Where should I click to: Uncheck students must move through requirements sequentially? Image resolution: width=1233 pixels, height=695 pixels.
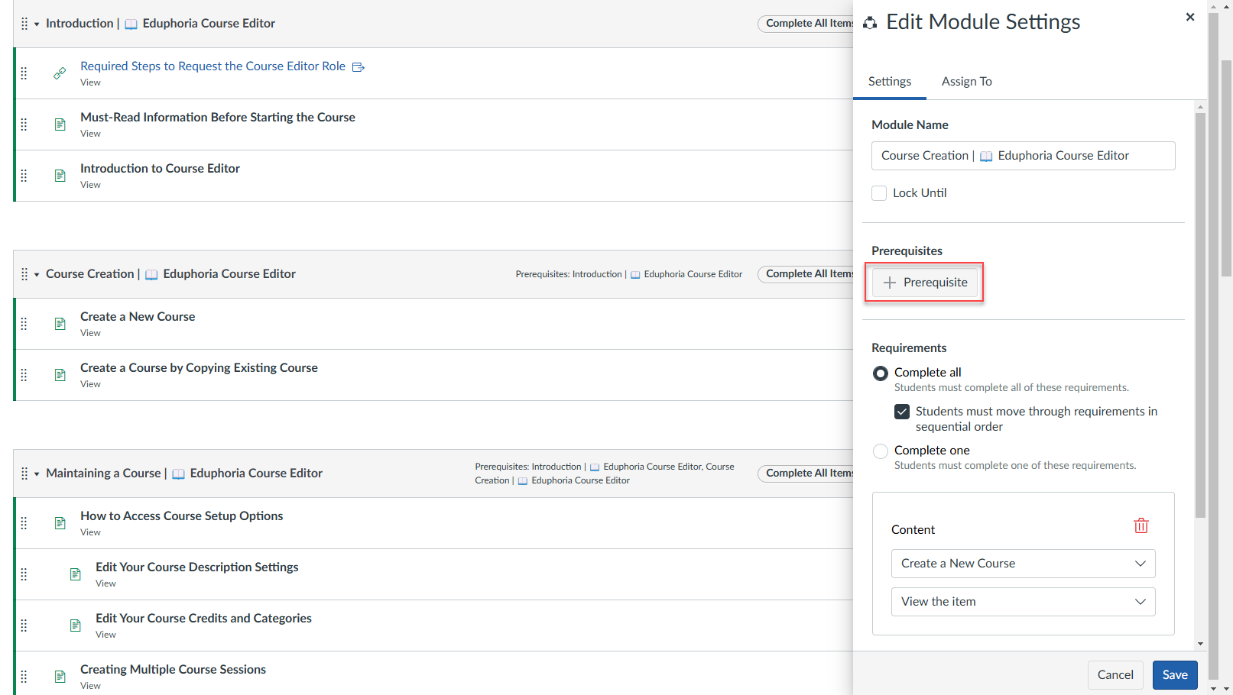pyautogui.click(x=902, y=411)
